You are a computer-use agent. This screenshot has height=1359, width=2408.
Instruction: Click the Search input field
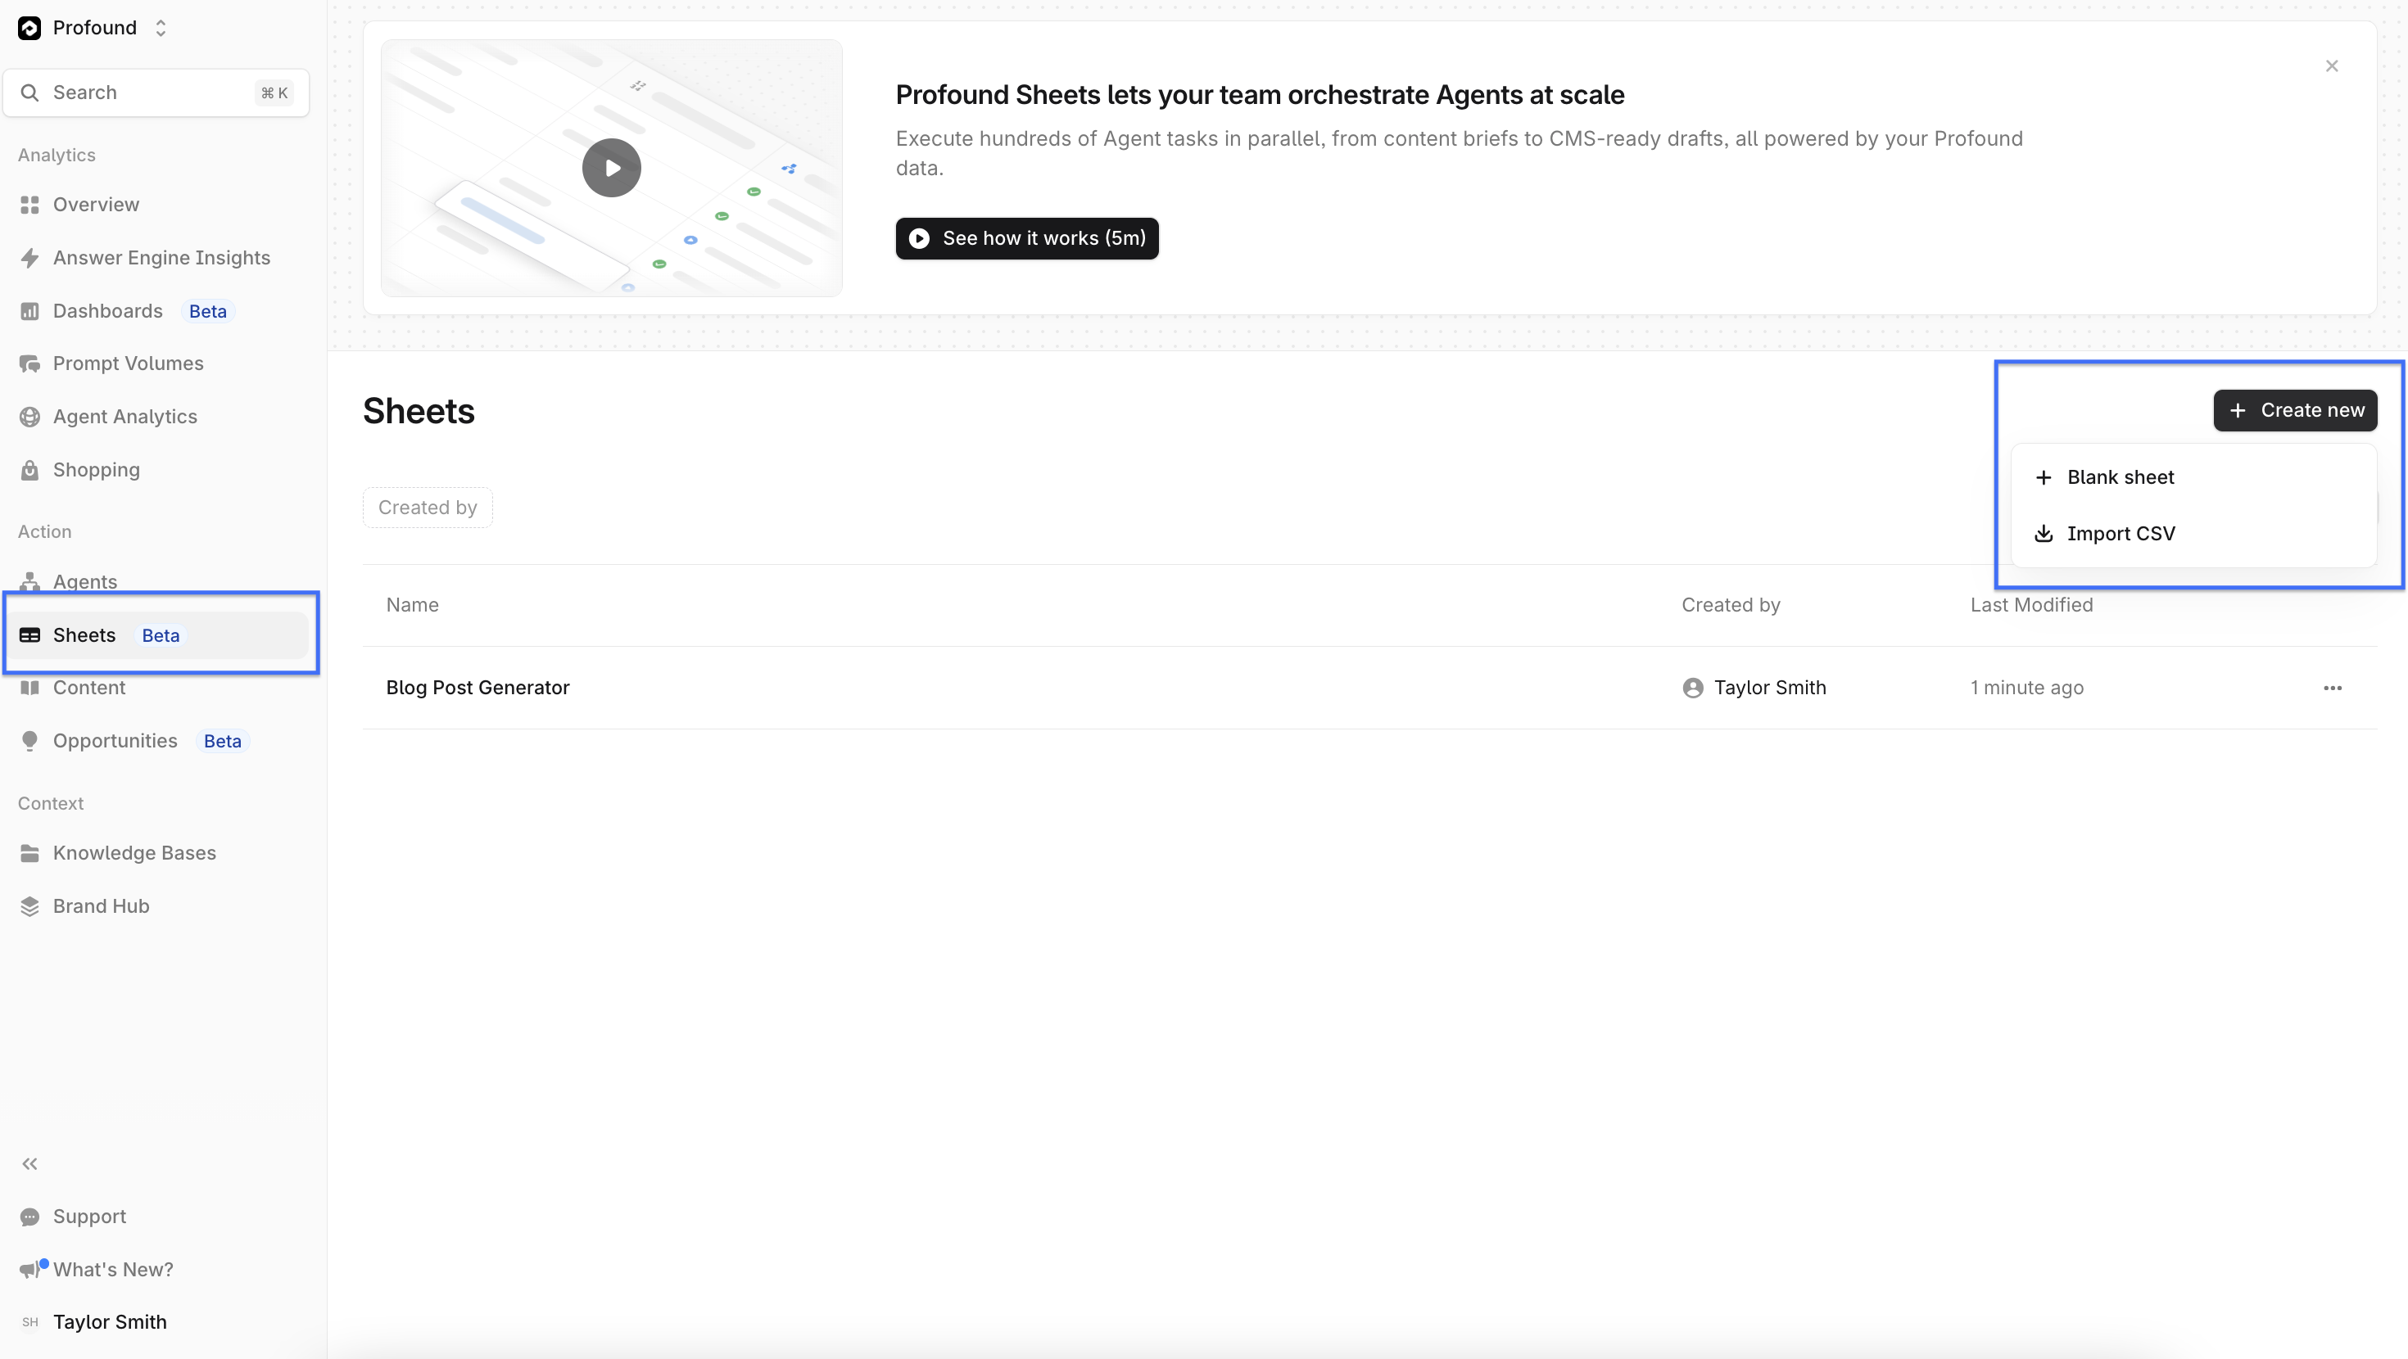[156, 93]
